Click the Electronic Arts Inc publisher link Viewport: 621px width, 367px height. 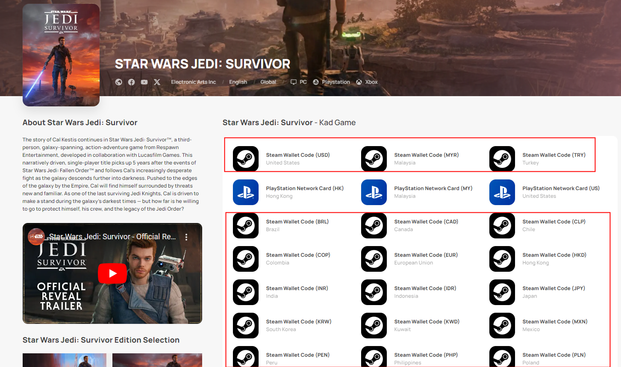point(193,82)
